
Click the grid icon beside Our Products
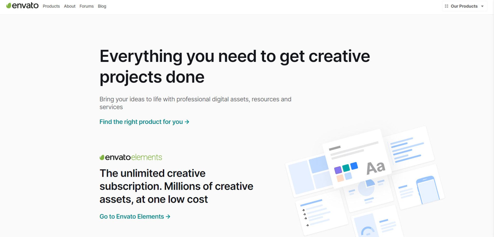click(x=446, y=6)
